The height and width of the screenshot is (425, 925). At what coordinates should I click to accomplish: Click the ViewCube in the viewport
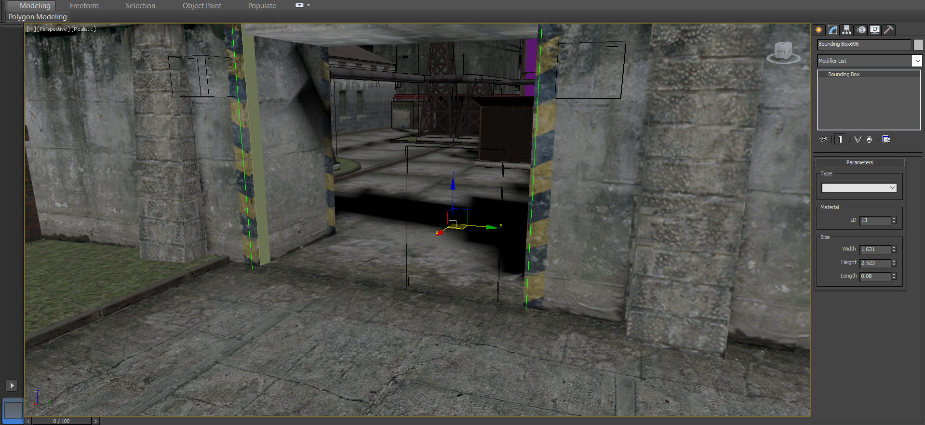[783, 52]
